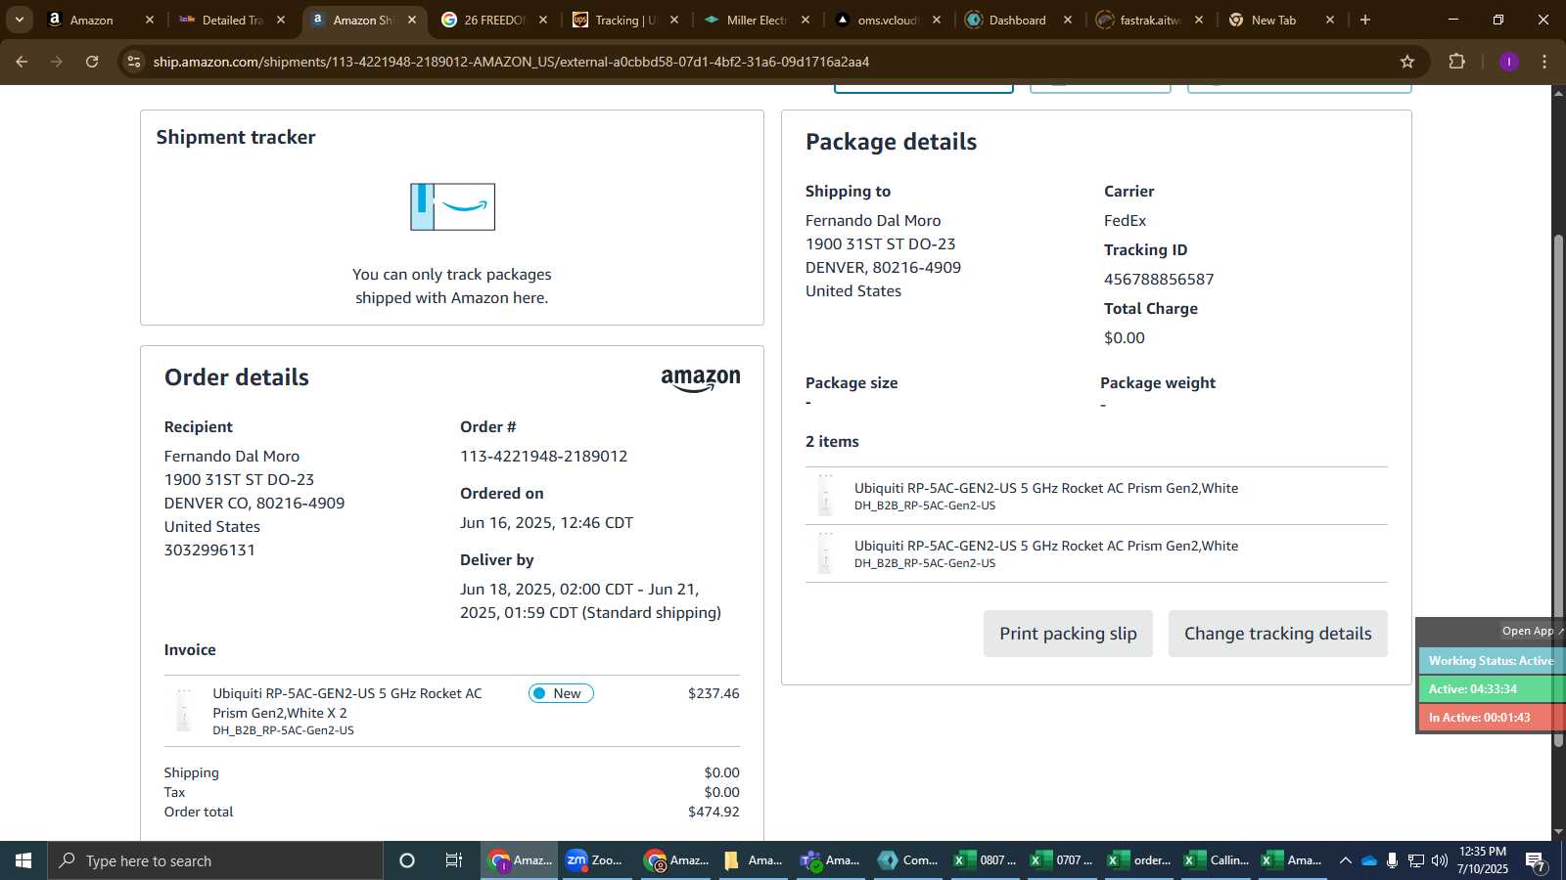Click the browser forward arrow
Screen dimensions: 1566x880
coord(57,62)
